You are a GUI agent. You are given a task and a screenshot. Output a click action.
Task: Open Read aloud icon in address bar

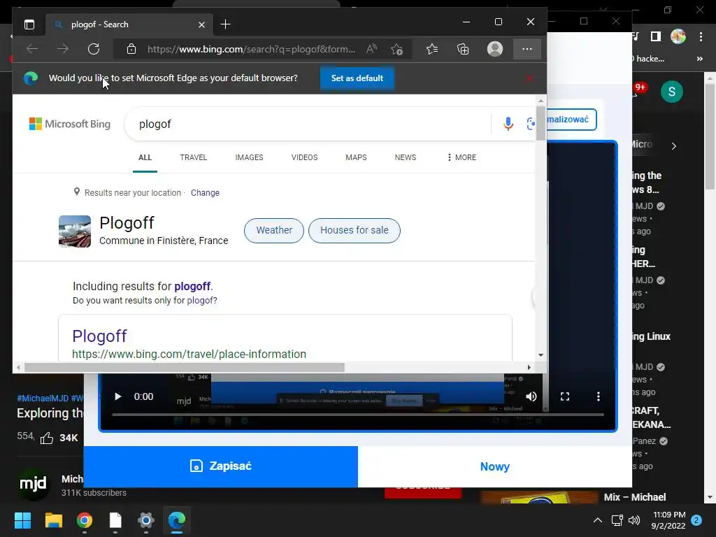pyautogui.click(x=371, y=49)
